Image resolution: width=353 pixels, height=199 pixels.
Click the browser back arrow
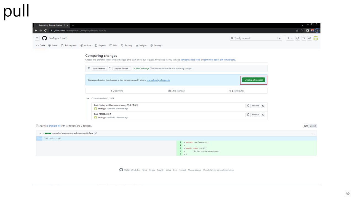(x=36, y=30)
